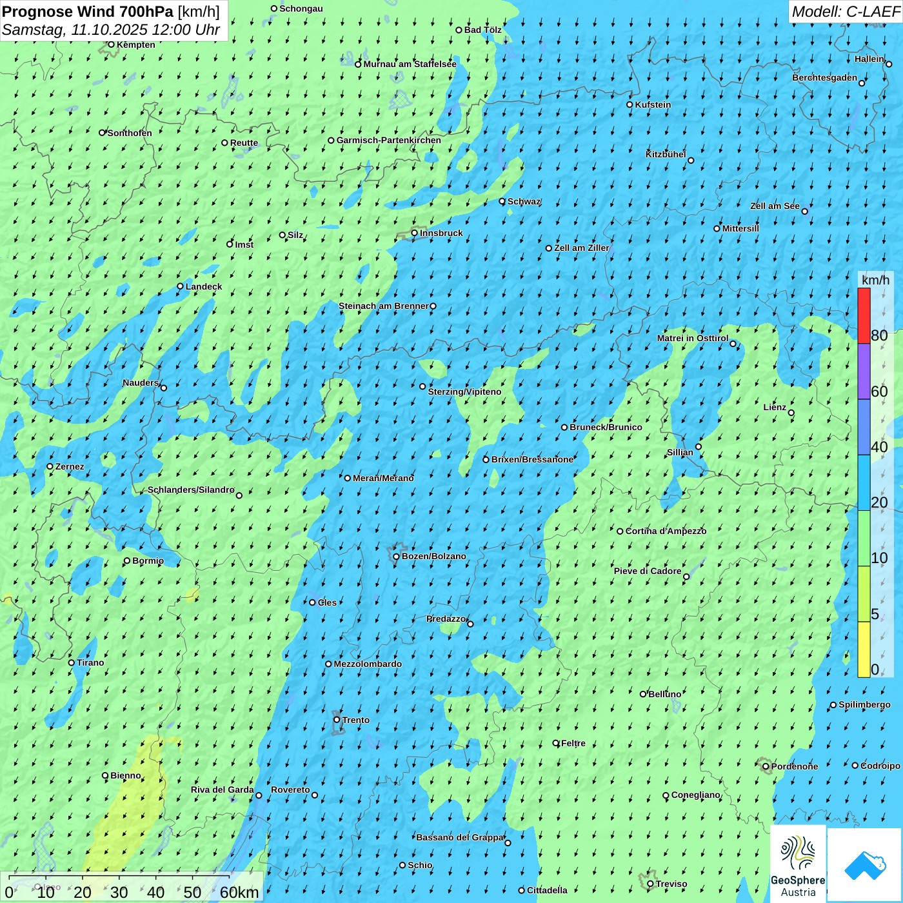The width and height of the screenshot is (903, 903).
Task: Click the red segment of the color scale
Action: [864, 315]
